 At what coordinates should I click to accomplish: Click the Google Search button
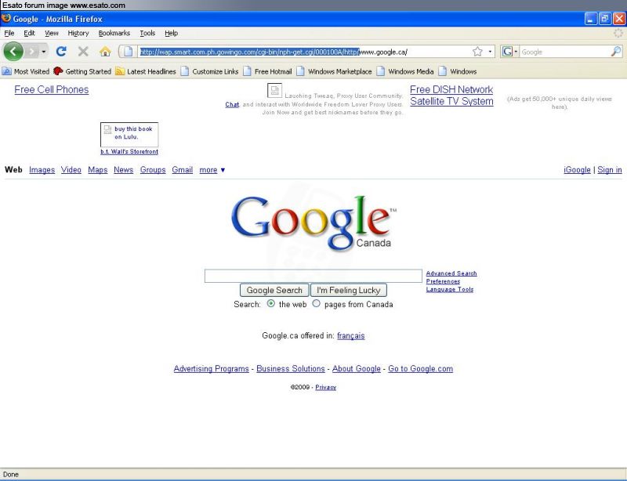274,291
